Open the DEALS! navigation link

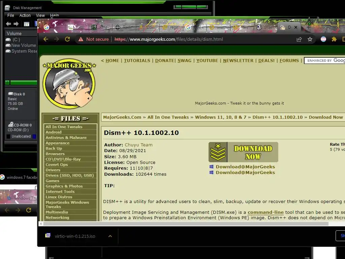[x=266, y=61]
